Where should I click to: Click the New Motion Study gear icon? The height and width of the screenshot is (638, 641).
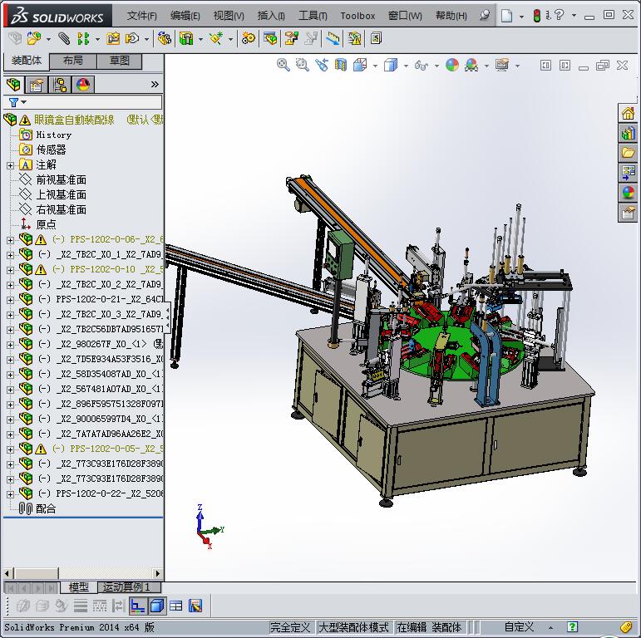click(248, 39)
